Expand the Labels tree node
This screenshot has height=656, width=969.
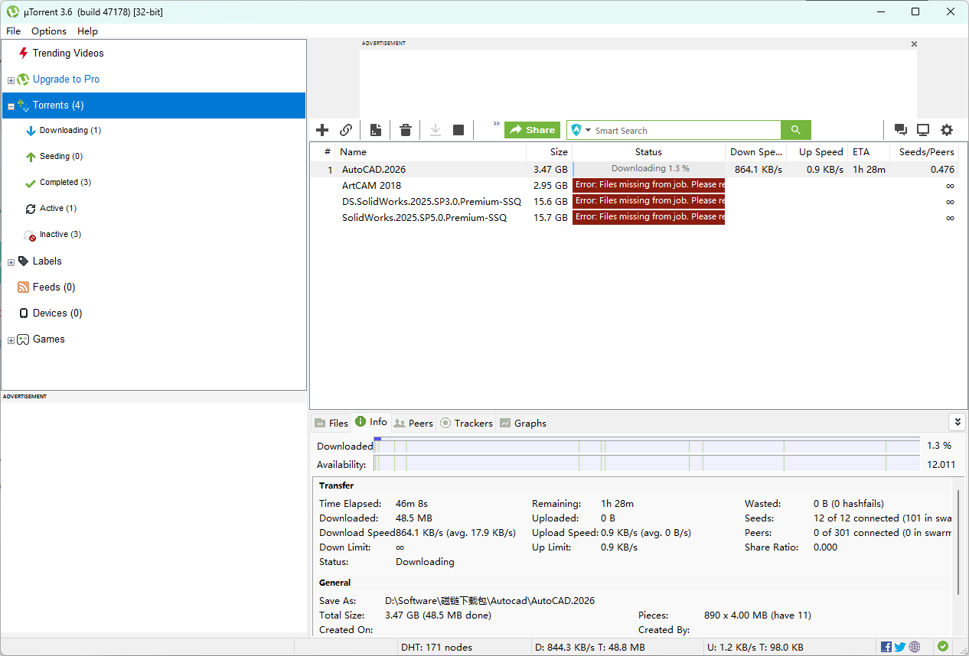(x=11, y=262)
